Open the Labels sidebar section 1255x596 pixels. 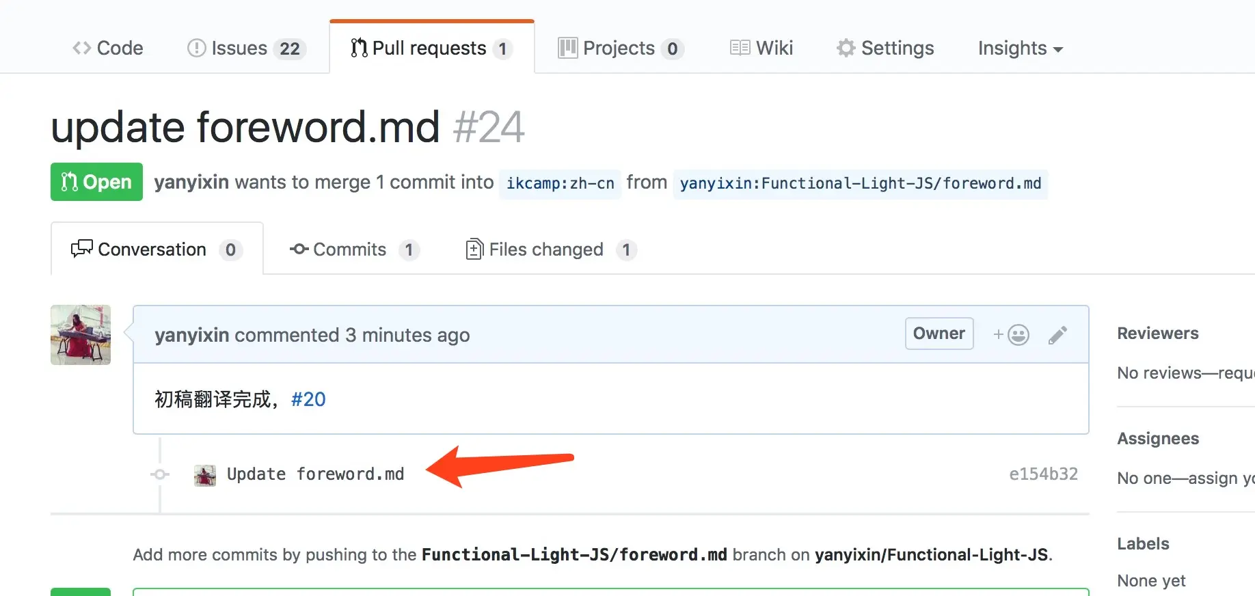click(1143, 543)
